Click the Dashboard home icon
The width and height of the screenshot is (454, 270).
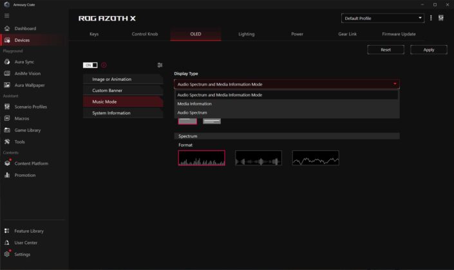(7, 28)
